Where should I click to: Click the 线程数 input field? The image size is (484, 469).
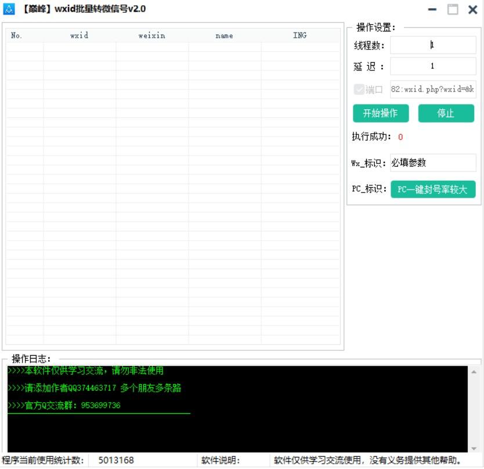[x=434, y=45]
